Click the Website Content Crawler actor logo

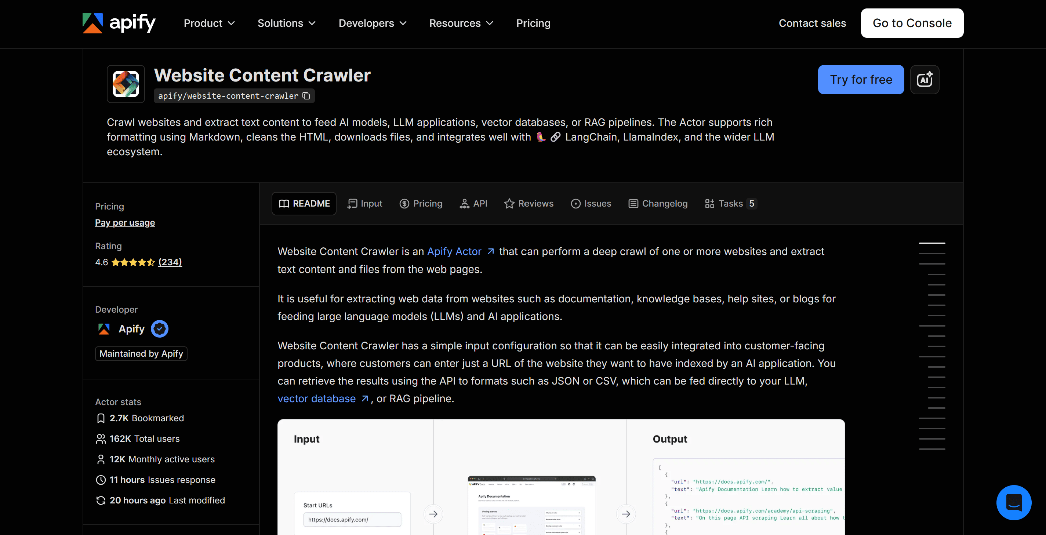[126, 84]
